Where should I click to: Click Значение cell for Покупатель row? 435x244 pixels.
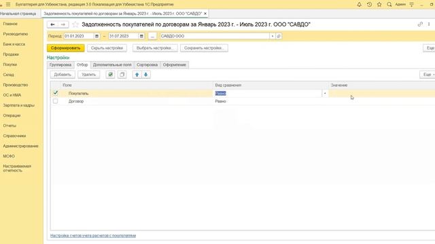(x=382, y=94)
